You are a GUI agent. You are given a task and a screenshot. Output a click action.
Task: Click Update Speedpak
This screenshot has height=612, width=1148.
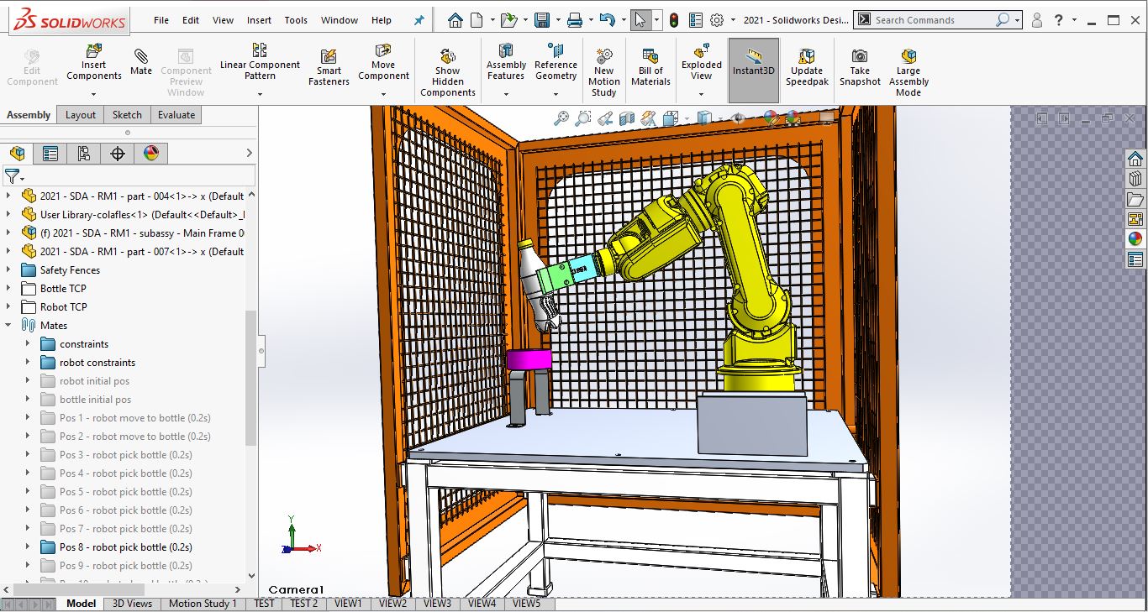807,66
